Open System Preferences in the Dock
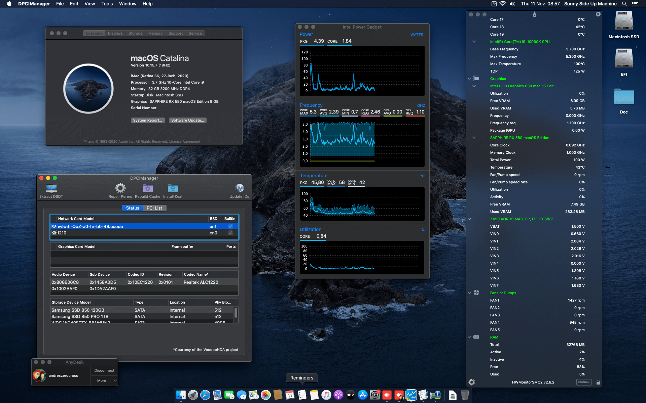646x403 pixels. [375, 395]
